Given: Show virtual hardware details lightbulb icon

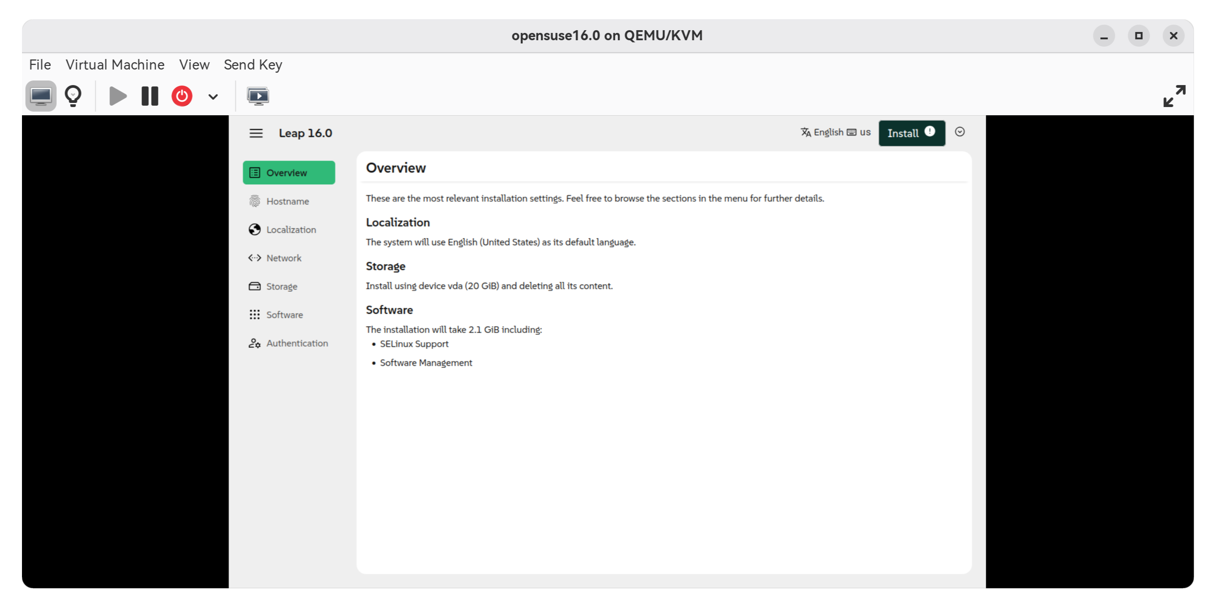Looking at the screenshot, I should coord(73,96).
